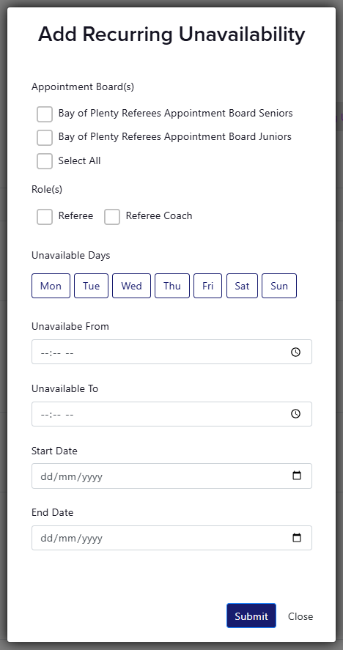The image size is (343, 650).
Task: Submit the recurring unavailability form
Action: coord(251,616)
